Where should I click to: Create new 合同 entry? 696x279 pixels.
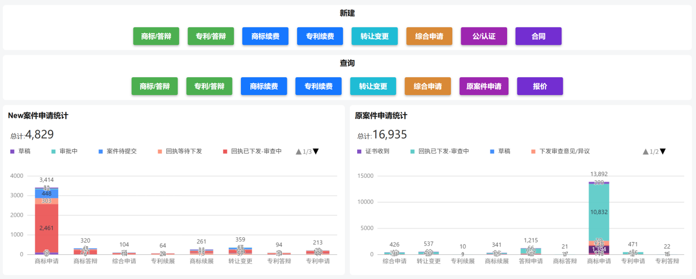tap(539, 36)
